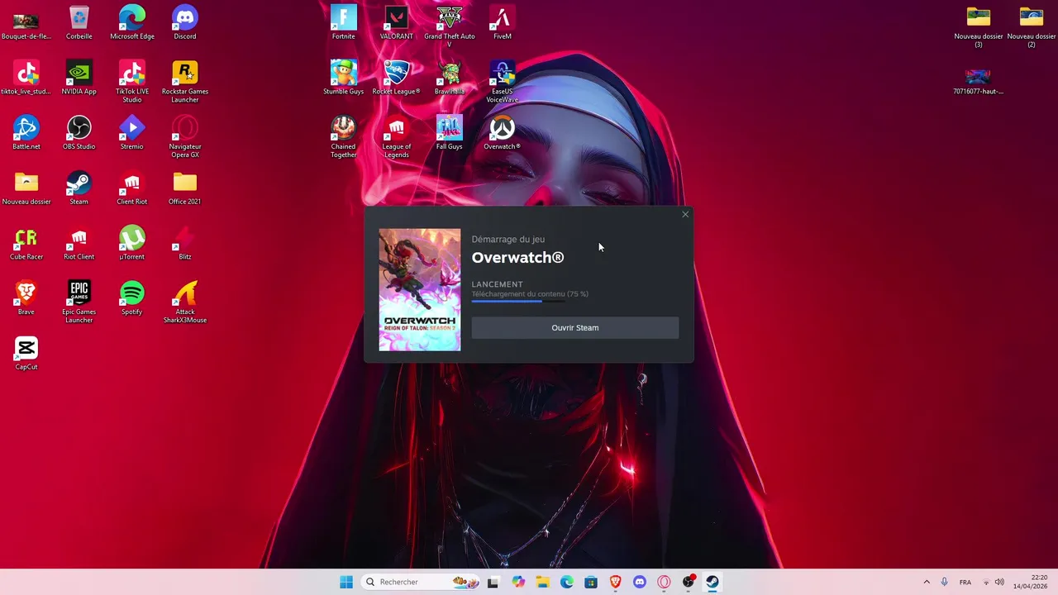Select the Fall Guys desktop icon
Screen dimensions: 1058x595
[450, 132]
